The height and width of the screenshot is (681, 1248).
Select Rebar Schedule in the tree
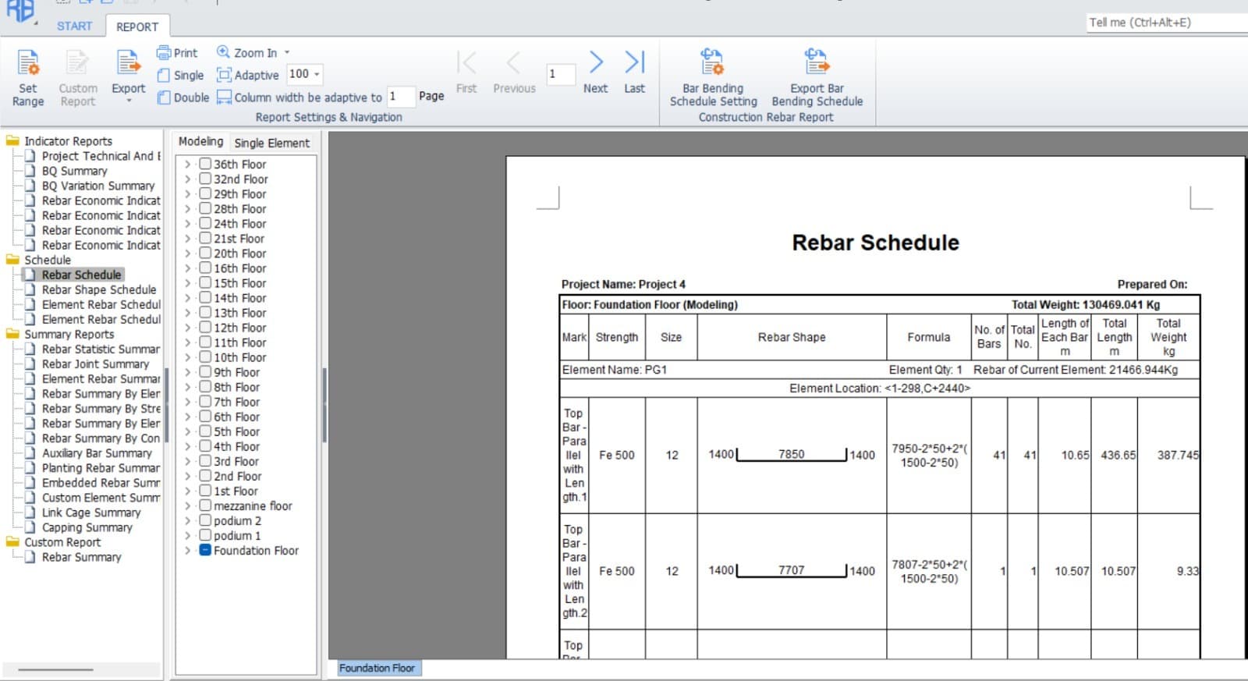point(82,275)
